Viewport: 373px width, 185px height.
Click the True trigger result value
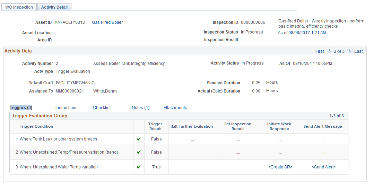[x=156, y=167]
